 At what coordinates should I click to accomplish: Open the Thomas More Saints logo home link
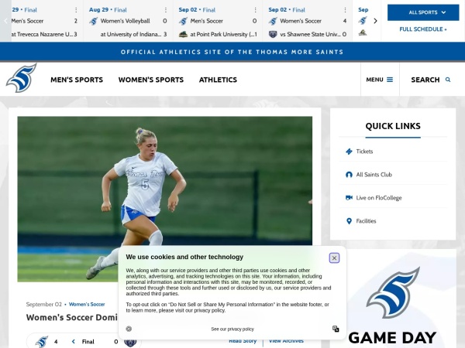[22, 78]
